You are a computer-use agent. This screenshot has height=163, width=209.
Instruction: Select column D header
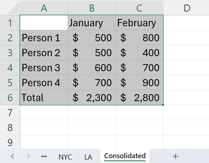click(187, 8)
